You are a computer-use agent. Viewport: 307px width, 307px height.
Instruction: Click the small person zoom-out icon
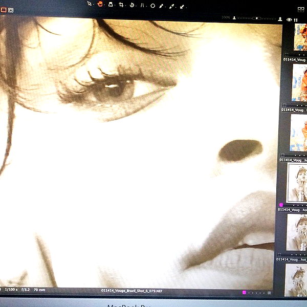(x=234, y=18)
